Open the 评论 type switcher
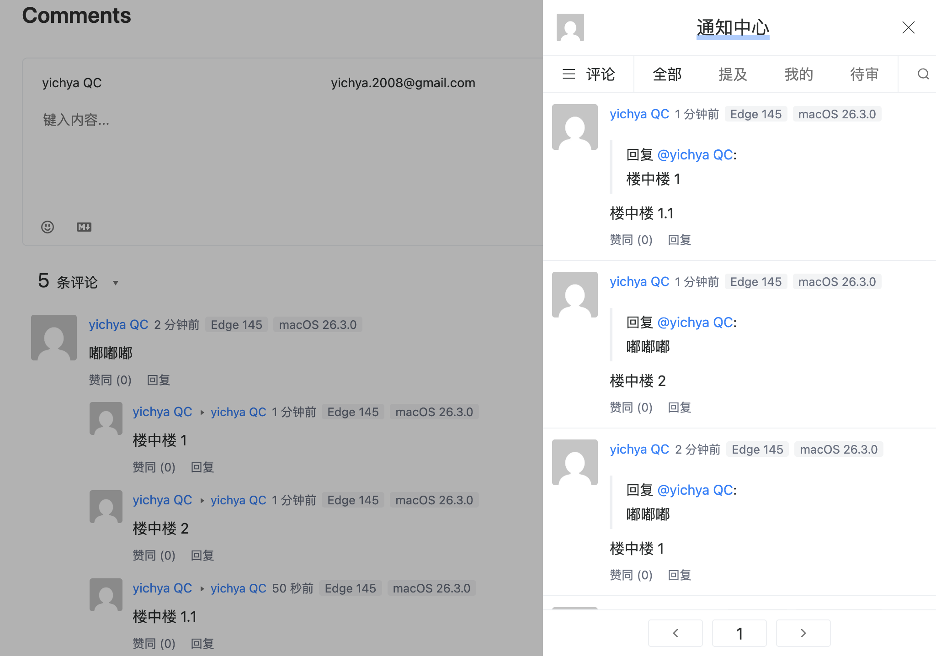The height and width of the screenshot is (656, 936). [x=588, y=74]
